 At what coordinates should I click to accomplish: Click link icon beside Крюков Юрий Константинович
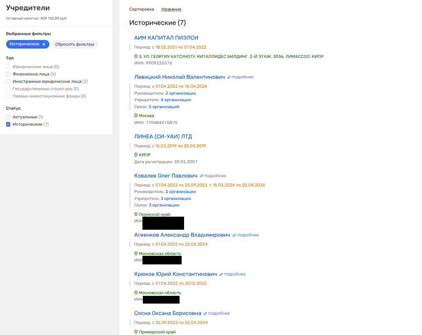[x=221, y=274]
